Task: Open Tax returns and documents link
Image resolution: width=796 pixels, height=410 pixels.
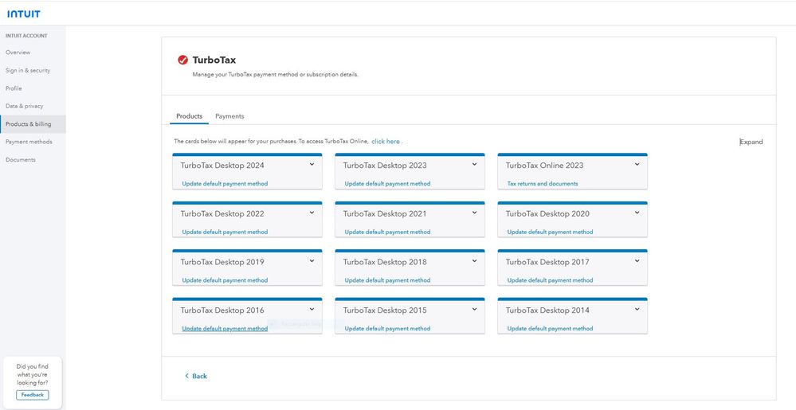Action: point(543,184)
